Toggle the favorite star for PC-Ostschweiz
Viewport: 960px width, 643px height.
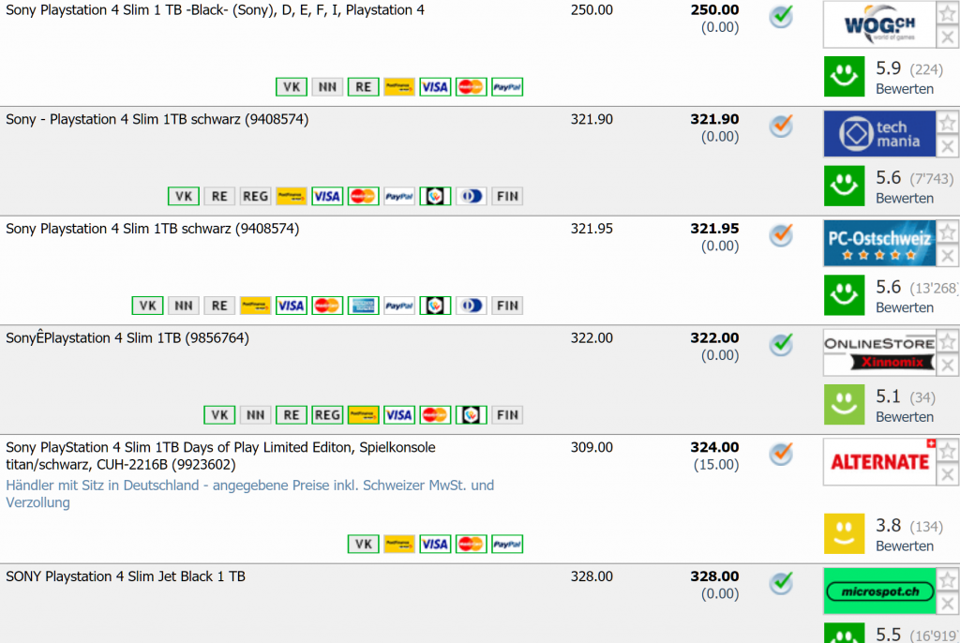[x=948, y=232]
